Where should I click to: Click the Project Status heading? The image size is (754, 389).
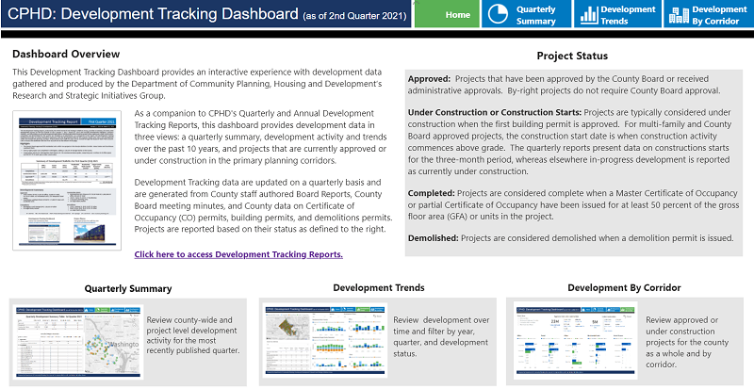pyautogui.click(x=572, y=56)
